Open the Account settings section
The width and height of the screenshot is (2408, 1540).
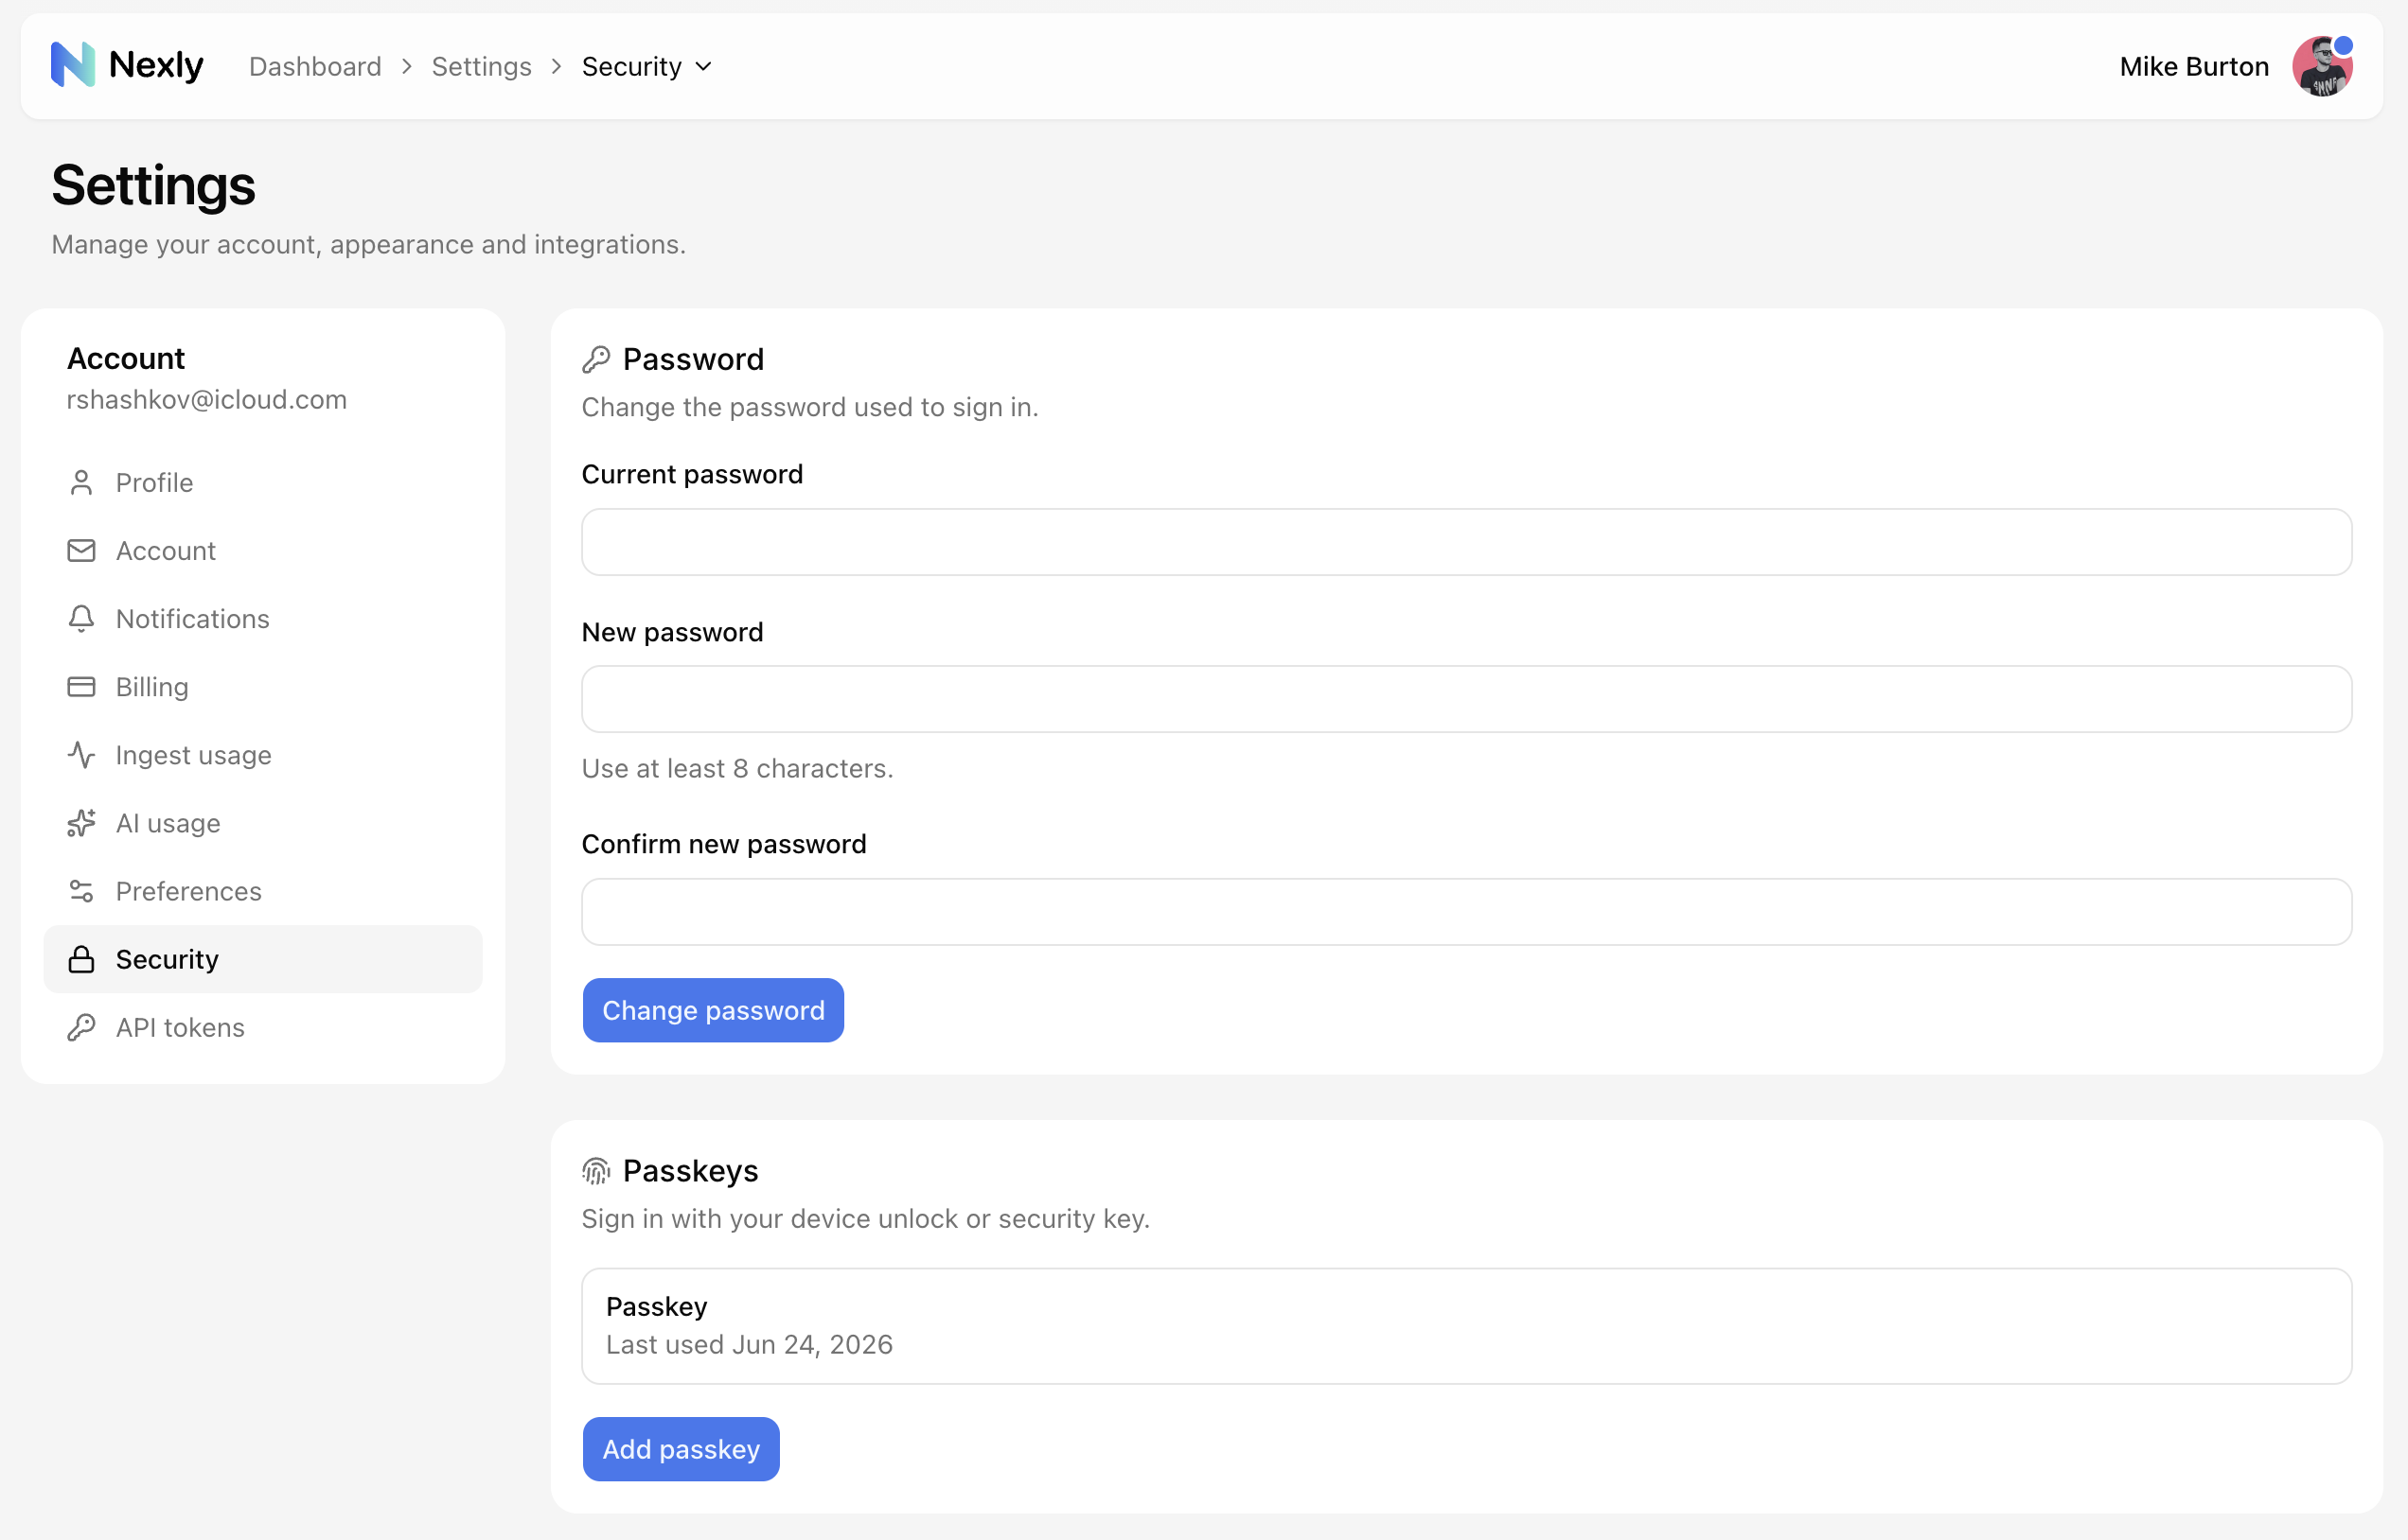[263, 551]
